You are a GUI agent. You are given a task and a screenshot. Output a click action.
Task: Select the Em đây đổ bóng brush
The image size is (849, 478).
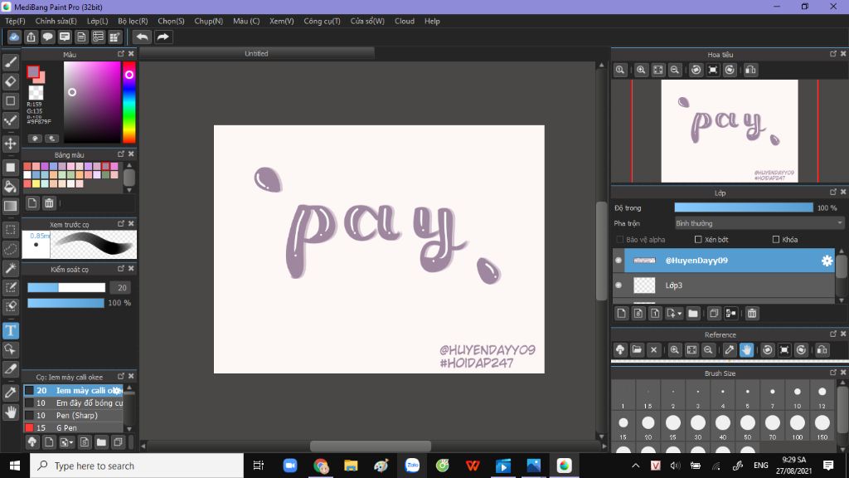(x=73, y=403)
